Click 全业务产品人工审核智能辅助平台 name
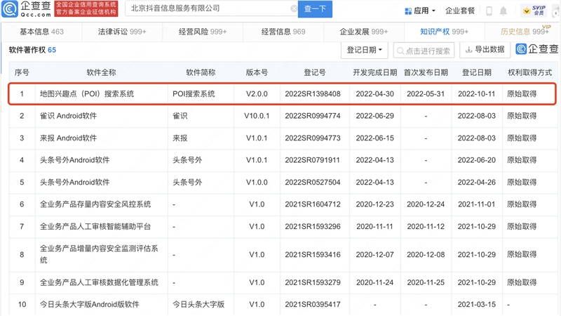The height and width of the screenshot is (316, 561). [95, 227]
